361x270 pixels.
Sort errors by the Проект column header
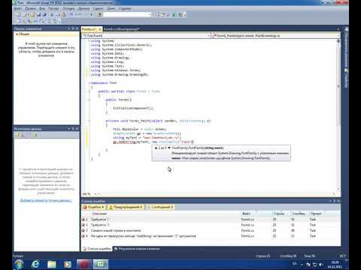[316, 214]
